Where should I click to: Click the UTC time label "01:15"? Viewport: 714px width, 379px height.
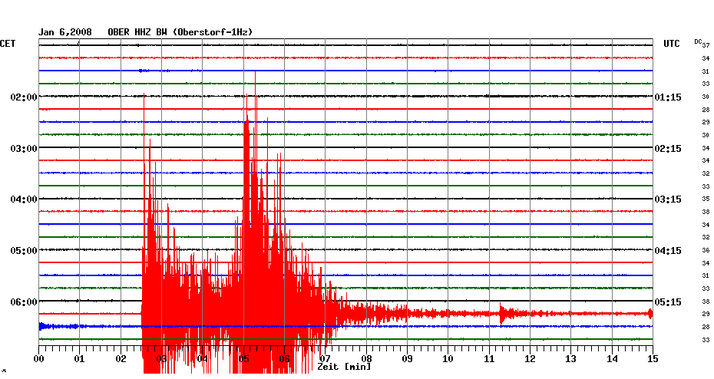668,97
